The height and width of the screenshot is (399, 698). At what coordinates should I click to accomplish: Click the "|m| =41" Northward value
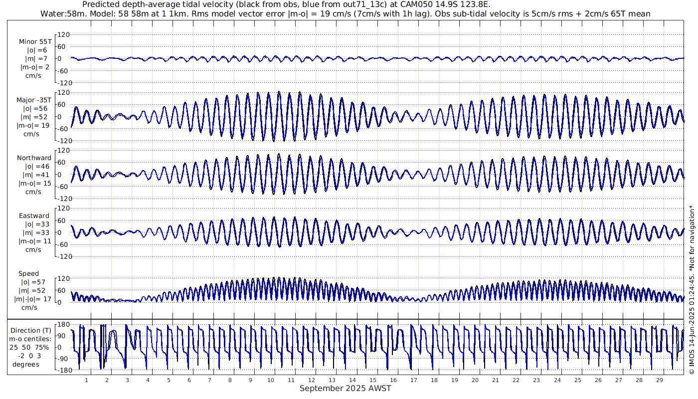pyautogui.click(x=38, y=175)
